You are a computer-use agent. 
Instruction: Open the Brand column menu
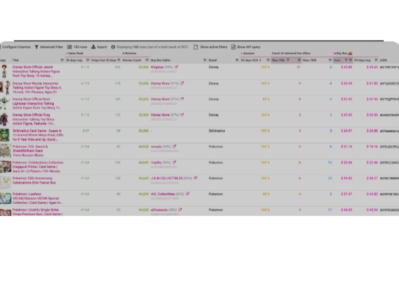pos(237,60)
